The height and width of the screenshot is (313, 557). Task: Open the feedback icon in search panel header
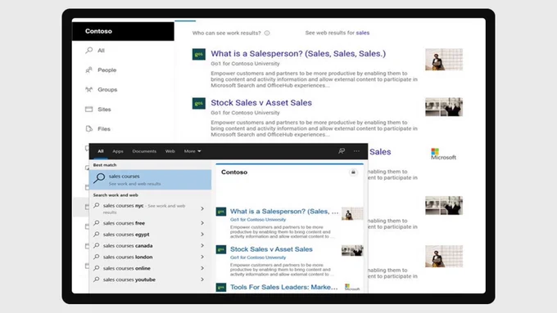point(342,151)
